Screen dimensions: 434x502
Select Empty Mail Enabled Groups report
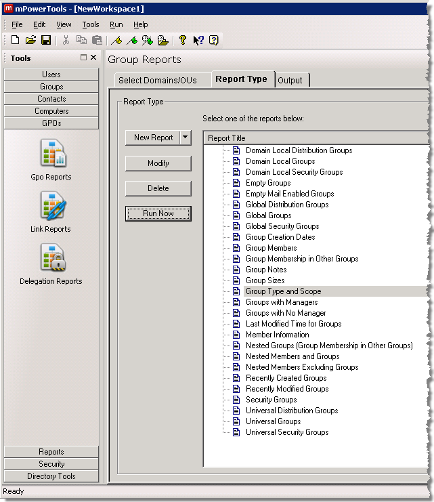pos(290,194)
